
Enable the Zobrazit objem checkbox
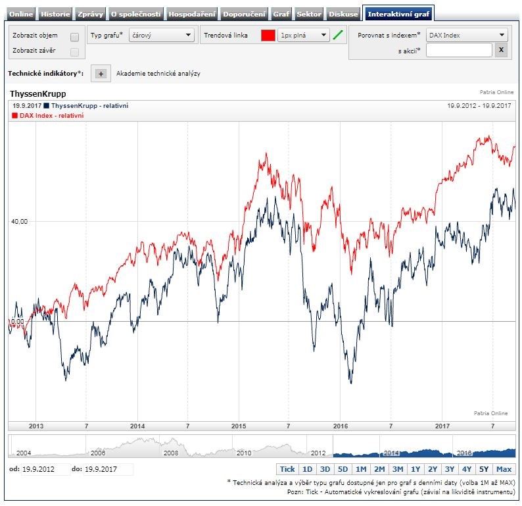click(x=74, y=37)
